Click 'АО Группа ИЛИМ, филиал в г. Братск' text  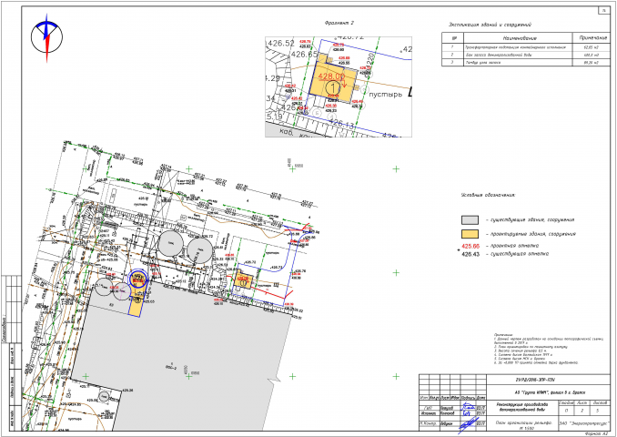(x=551, y=392)
